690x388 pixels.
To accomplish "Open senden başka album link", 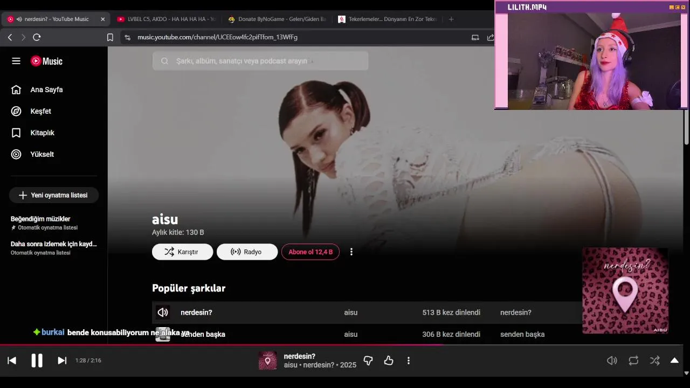I will (522, 334).
